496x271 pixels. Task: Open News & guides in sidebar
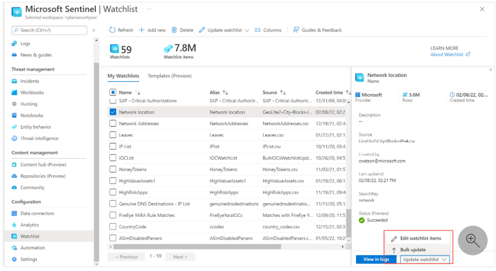coord(36,55)
